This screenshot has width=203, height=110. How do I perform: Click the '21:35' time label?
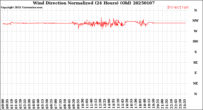[x=167, y=104]
